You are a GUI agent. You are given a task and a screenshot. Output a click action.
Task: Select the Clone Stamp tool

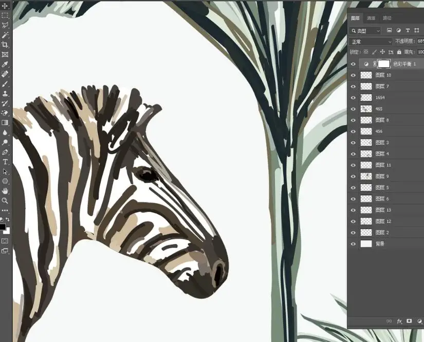tap(5, 93)
